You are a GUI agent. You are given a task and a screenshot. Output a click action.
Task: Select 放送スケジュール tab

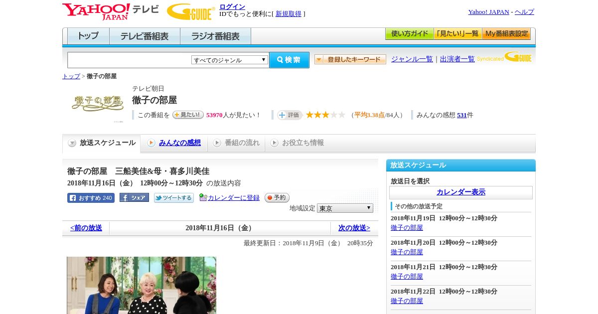(x=102, y=143)
